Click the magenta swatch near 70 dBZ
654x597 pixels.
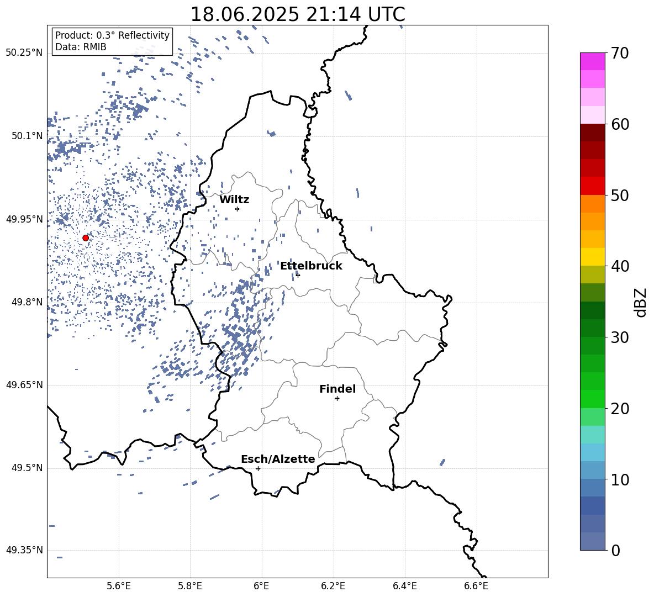[x=592, y=61]
